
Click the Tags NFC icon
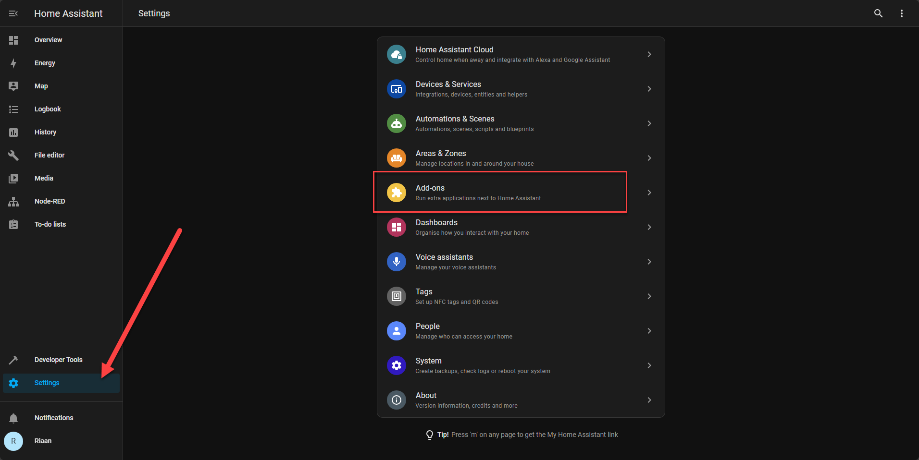click(397, 296)
